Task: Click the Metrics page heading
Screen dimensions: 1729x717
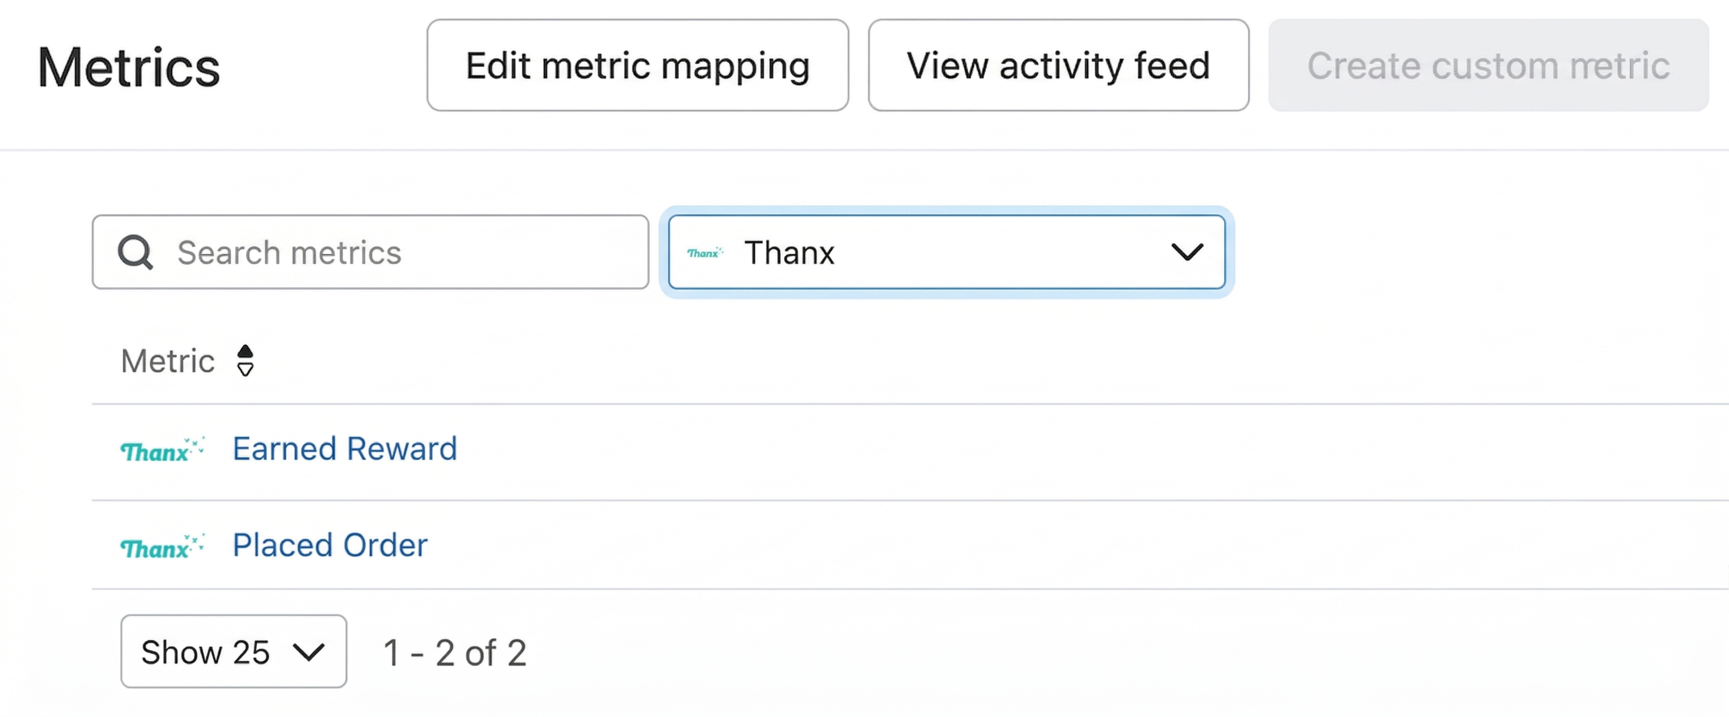Action: point(129,67)
